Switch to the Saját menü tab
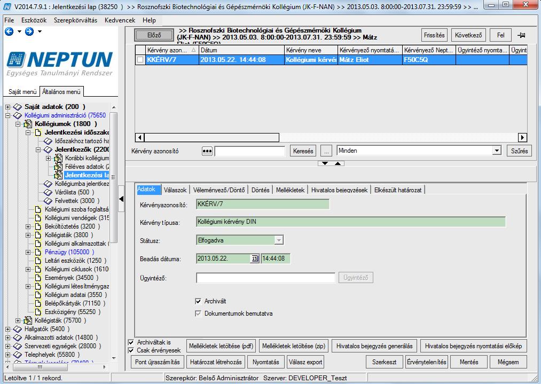Viewport: 541px width, 384px height. (x=22, y=92)
